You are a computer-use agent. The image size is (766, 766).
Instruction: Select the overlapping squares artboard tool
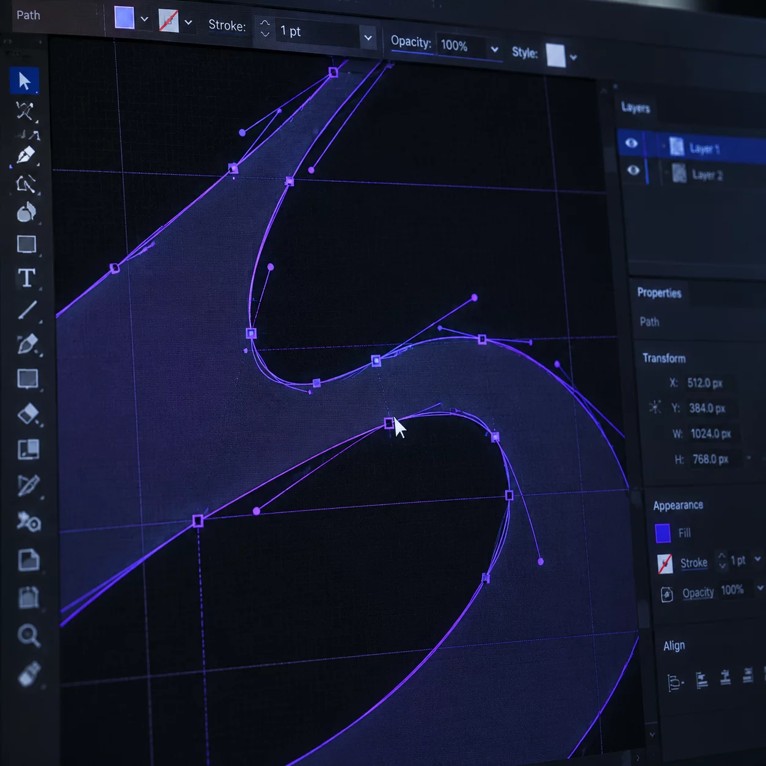click(28, 450)
